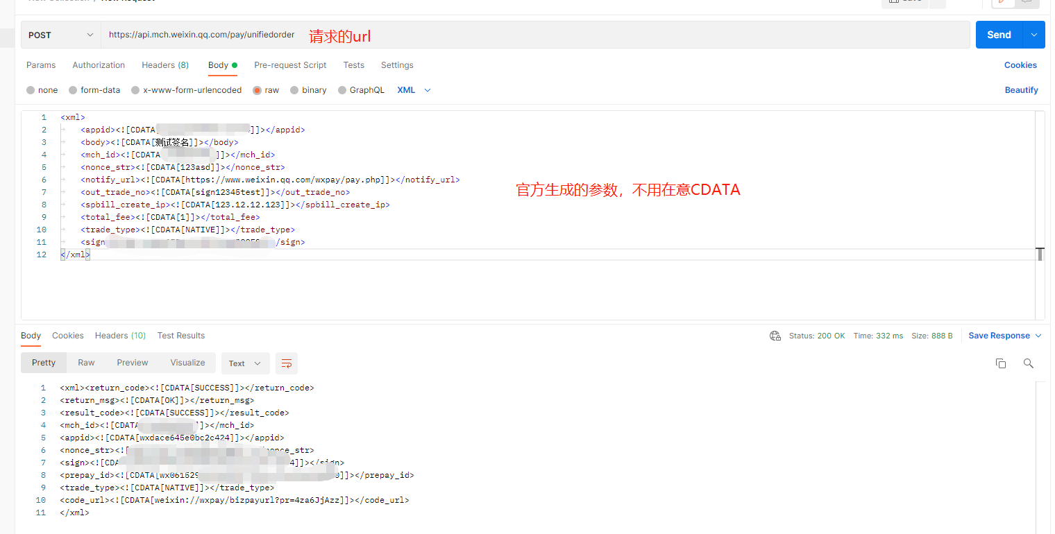Click the notify_url line in request body
The image size is (1055, 534).
tap(270, 180)
